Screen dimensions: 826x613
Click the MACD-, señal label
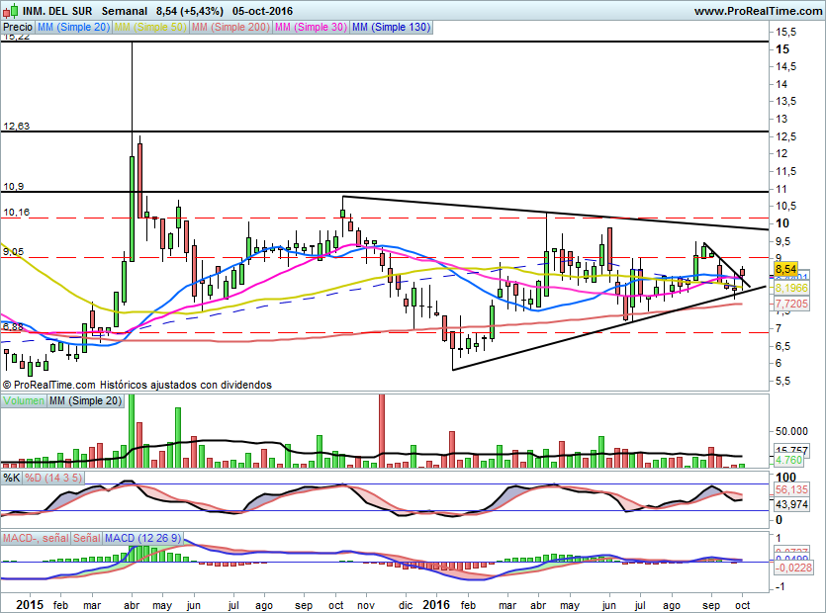pyautogui.click(x=35, y=537)
